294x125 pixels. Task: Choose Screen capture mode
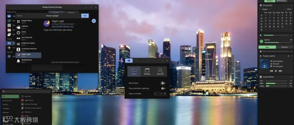(x=134, y=71)
